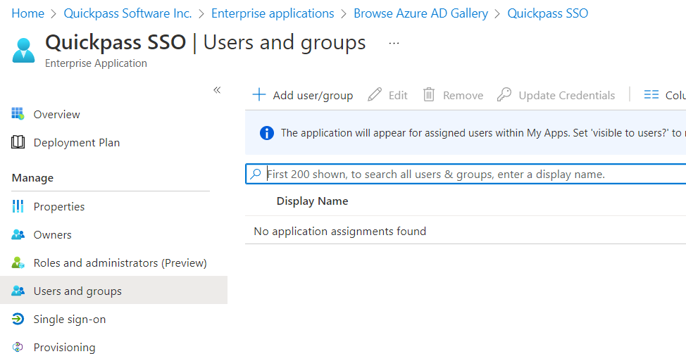
Task: Click the 'No application assignments found' text
Action: pyautogui.click(x=340, y=231)
